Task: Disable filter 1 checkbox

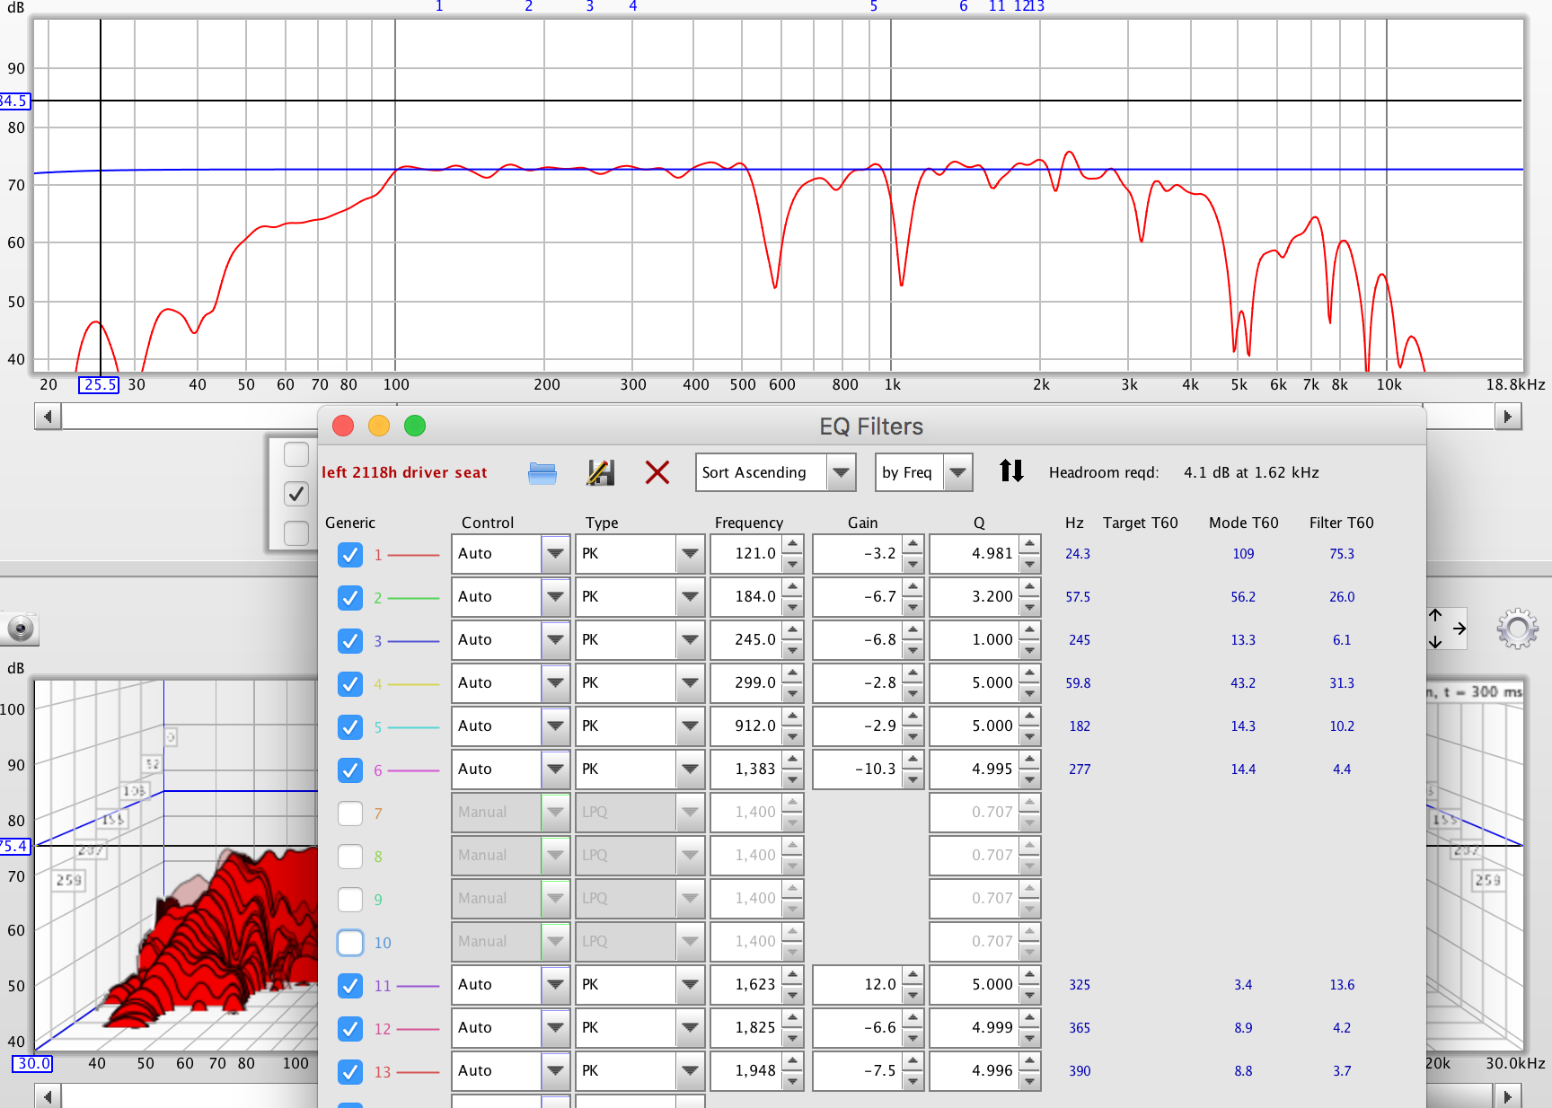Action: coord(350,555)
